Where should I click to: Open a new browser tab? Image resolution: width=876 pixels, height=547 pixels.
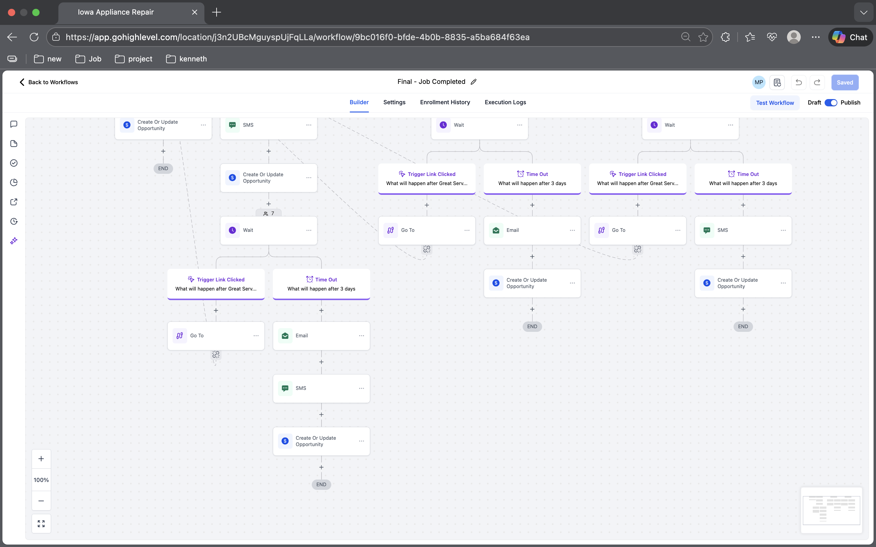coord(217,12)
